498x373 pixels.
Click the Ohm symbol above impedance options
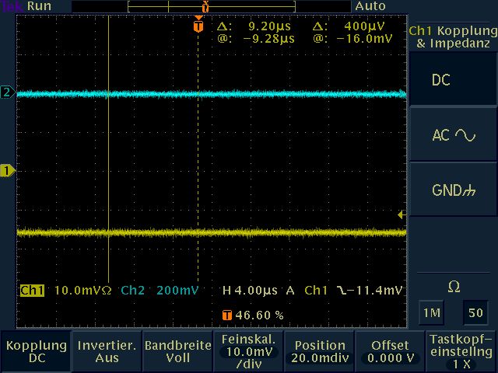click(454, 288)
